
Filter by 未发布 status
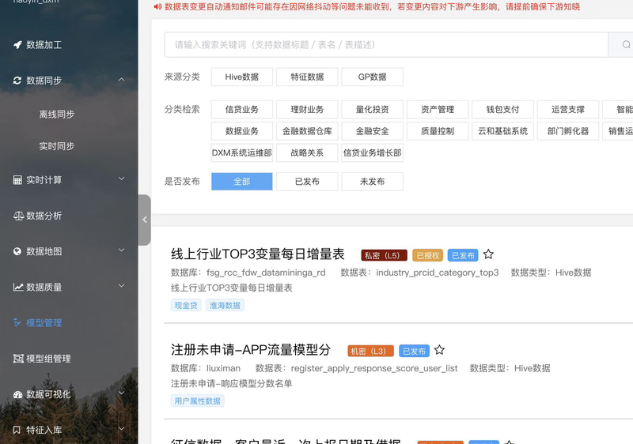[372, 181]
